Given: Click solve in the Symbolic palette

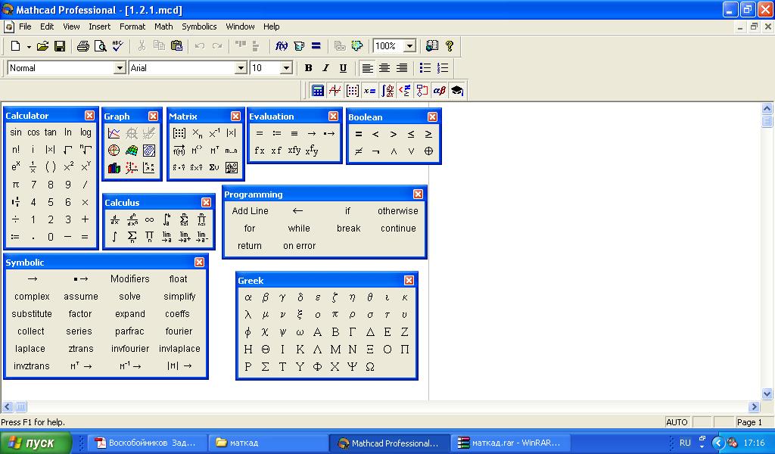Looking at the screenshot, I should (129, 297).
